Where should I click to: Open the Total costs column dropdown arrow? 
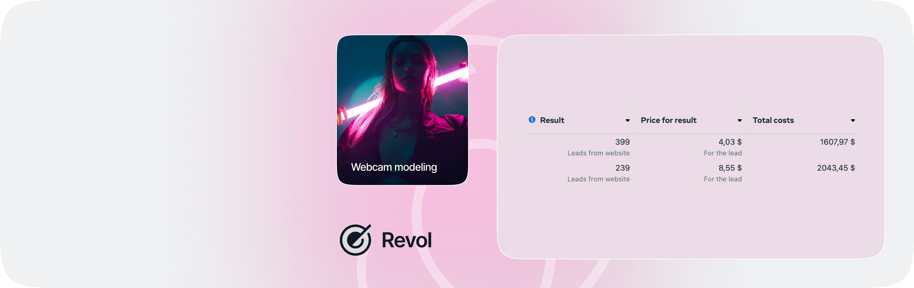point(853,121)
